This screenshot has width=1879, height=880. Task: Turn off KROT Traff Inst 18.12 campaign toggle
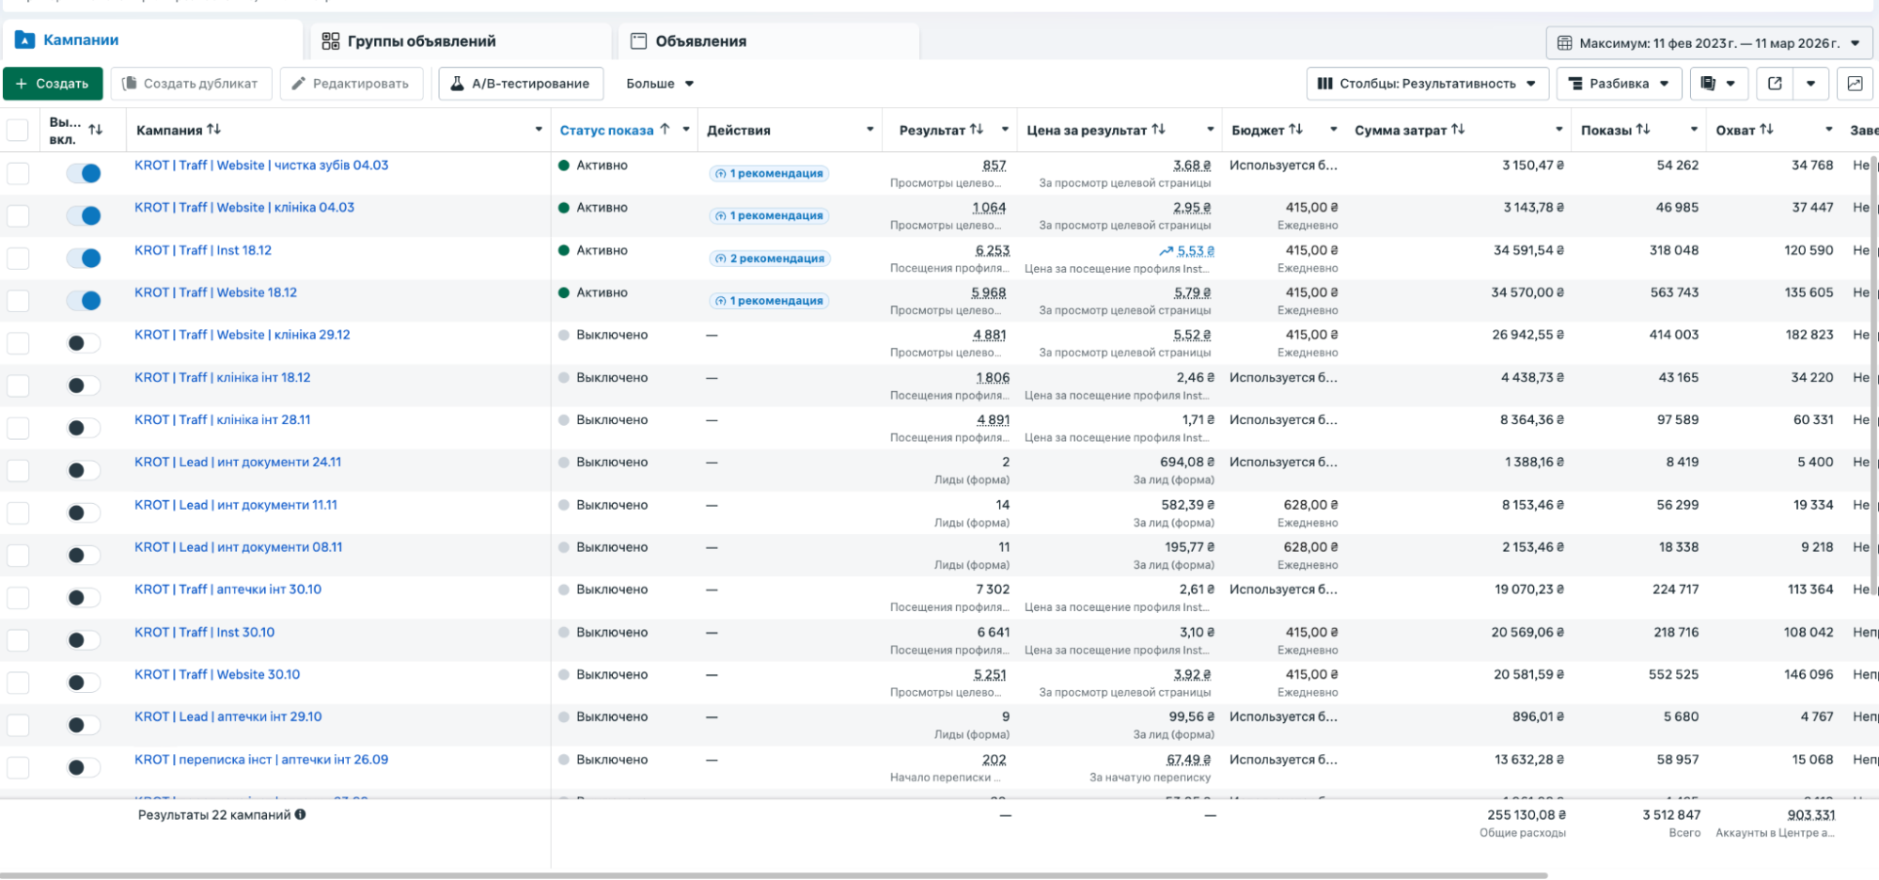pyautogui.click(x=84, y=259)
